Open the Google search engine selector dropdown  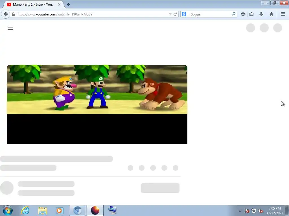pos(185,14)
